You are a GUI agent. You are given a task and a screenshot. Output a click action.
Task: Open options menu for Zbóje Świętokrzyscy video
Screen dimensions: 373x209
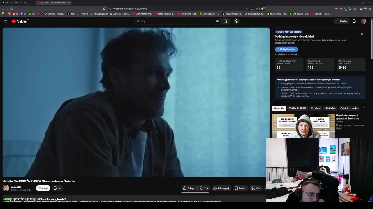click(x=367, y=116)
